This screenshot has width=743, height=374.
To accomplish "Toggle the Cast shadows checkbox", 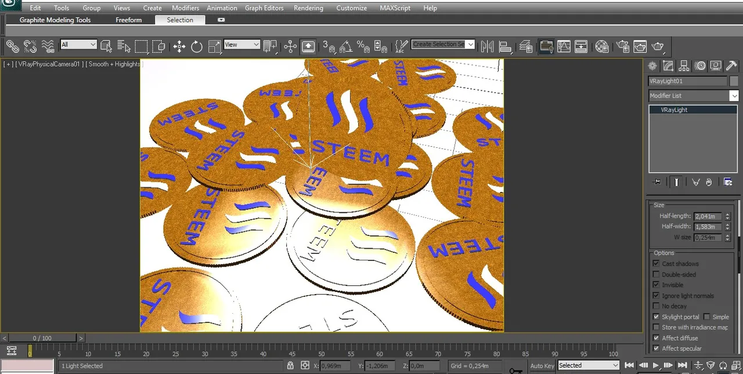I will (x=657, y=264).
